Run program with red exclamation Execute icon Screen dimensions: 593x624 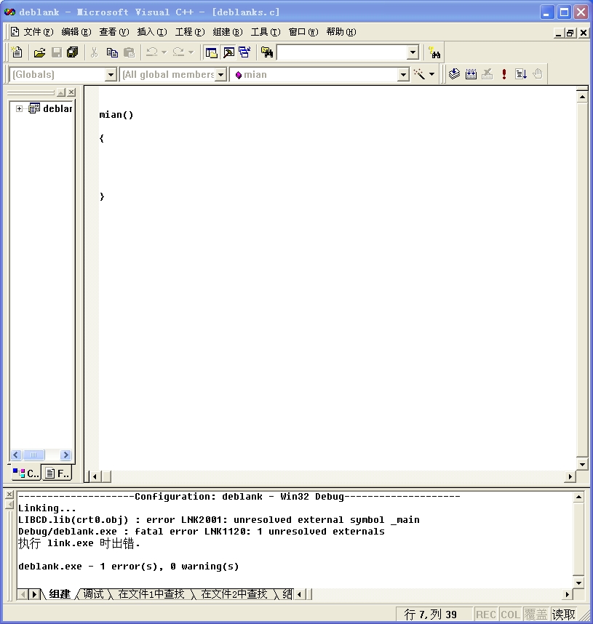(504, 74)
